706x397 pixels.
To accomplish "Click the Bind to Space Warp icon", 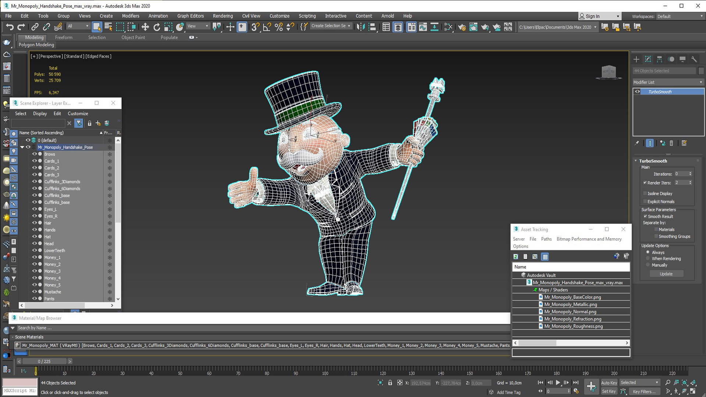I will tap(58, 27).
